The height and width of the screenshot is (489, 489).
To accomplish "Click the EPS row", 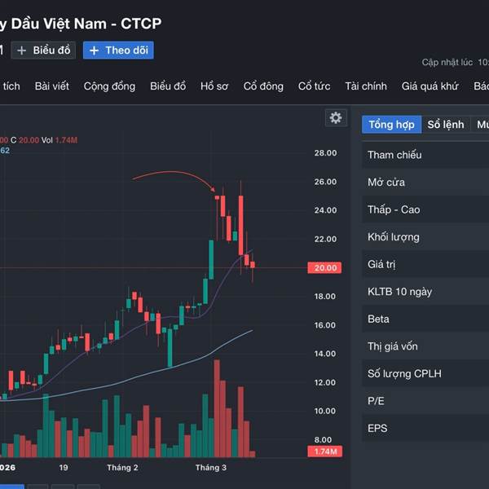I will click(377, 429).
